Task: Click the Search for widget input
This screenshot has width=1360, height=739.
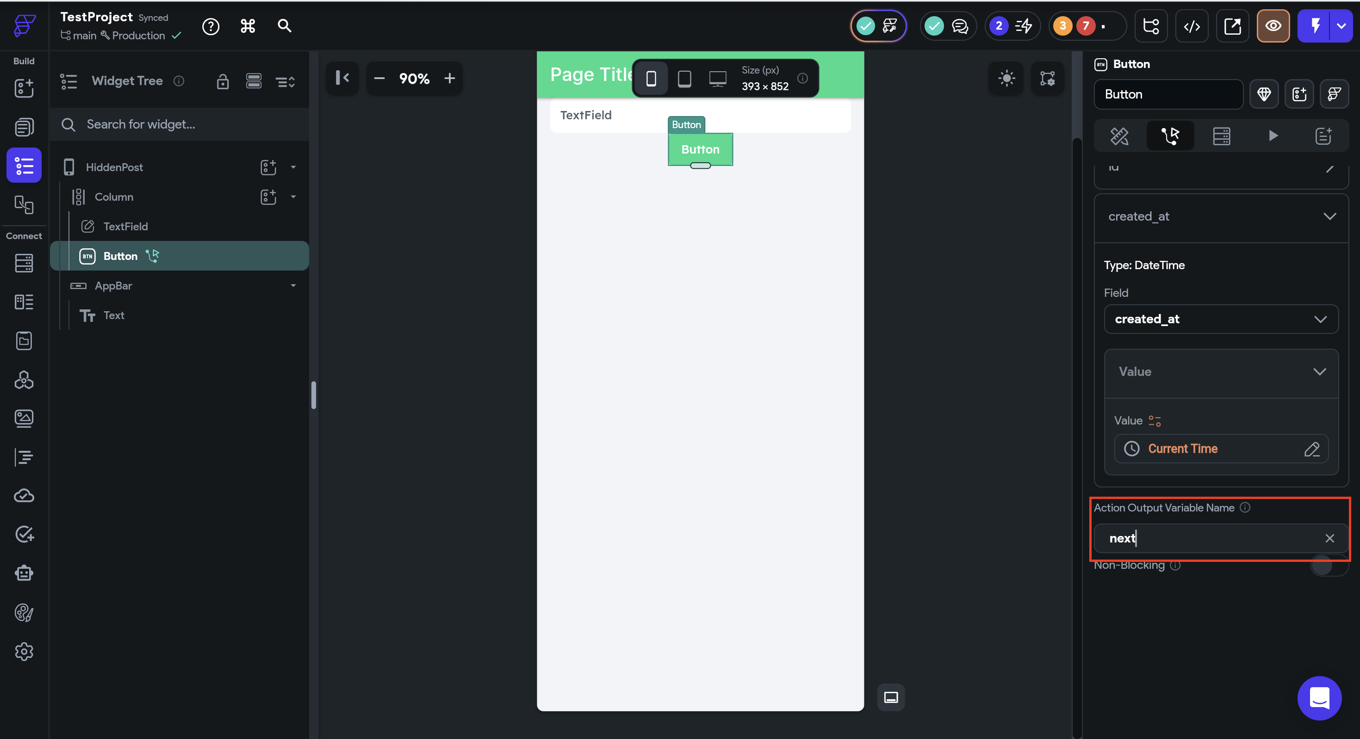Action: click(x=180, y=124)
